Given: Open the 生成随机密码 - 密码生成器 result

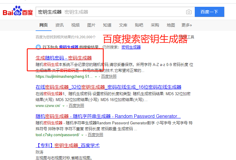Looking at the screenshot, I should click(64, 58).
